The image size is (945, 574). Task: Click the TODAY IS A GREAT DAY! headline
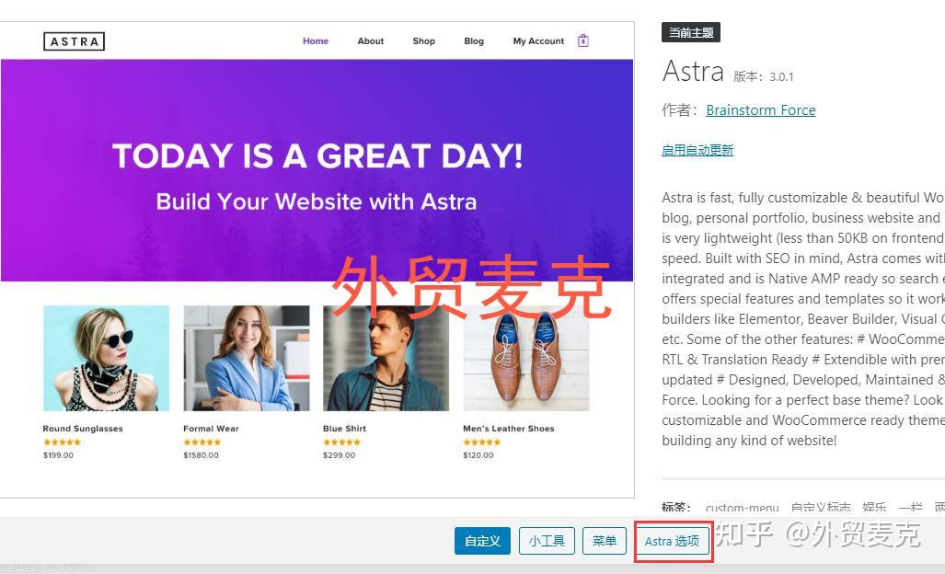[x=317, y=156]
